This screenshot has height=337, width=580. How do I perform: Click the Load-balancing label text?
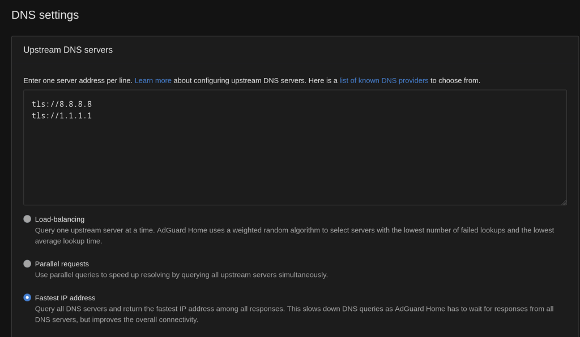point(59,219)
